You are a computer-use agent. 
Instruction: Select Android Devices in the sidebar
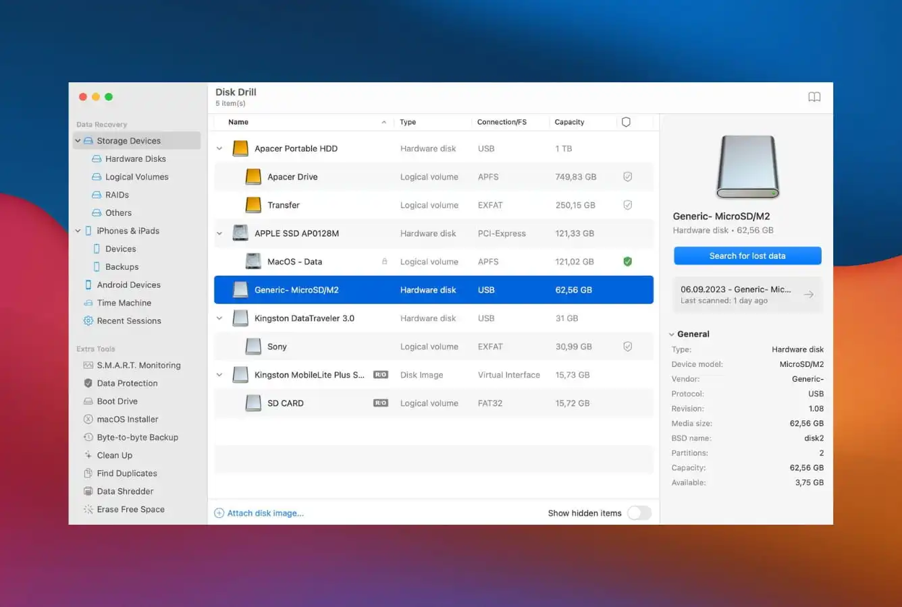pyautogui.click(x=122, y=285)
